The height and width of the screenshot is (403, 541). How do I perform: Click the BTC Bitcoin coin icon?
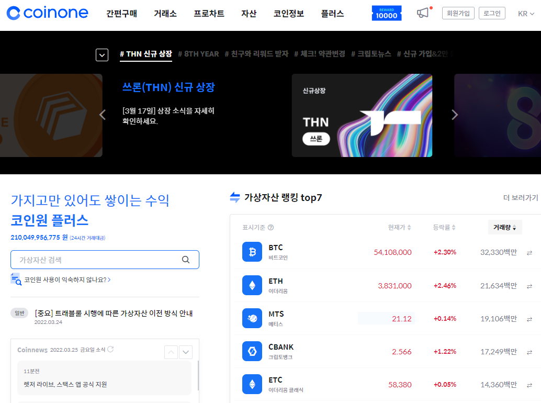coord(252,252)
